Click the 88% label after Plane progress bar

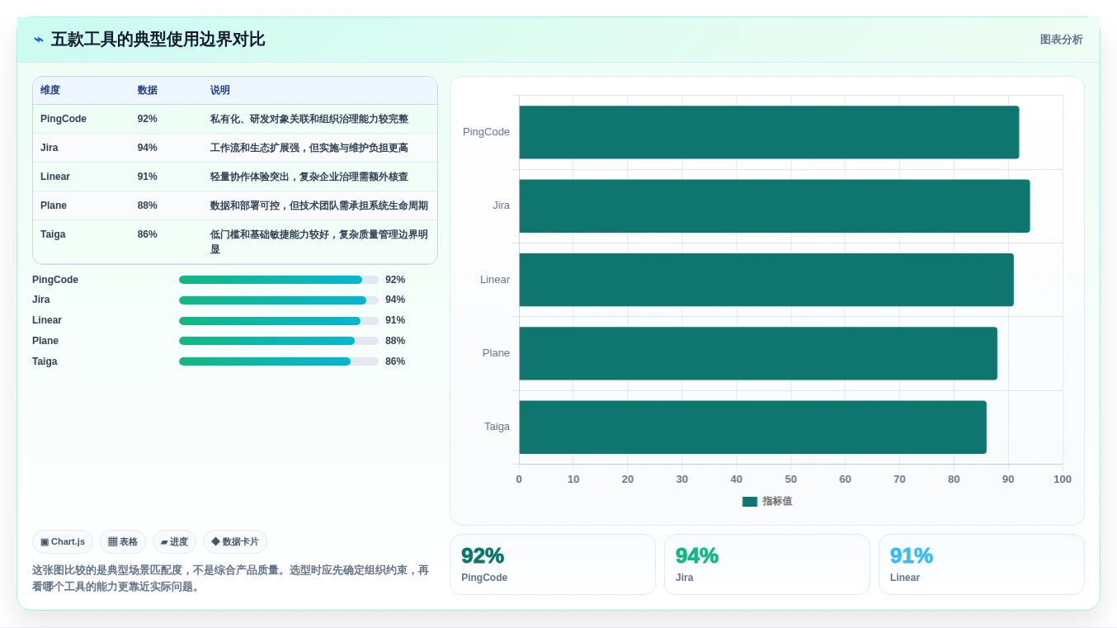coord(395,341)
